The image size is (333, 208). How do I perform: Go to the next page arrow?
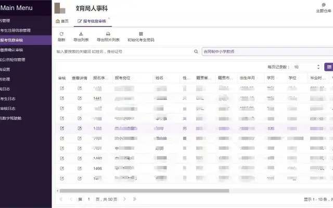[x=125, y=199]
